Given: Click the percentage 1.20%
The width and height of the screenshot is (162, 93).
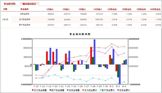Looking at the screenshot, I should coord(144,14).
